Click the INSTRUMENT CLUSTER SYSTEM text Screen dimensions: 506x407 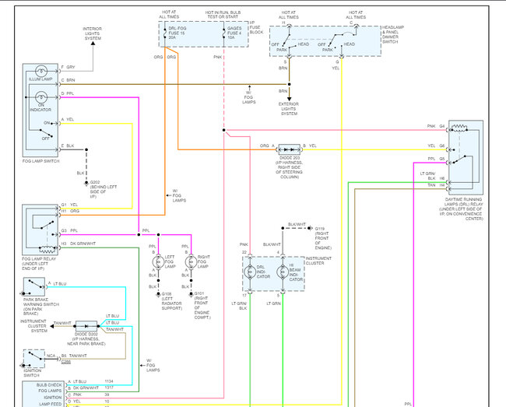point(33,326)
